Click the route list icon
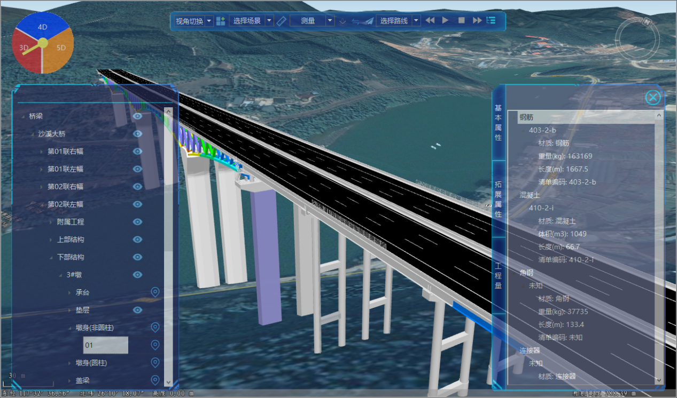The width and height of the screenshot is (677, 398). click(491, 21)
